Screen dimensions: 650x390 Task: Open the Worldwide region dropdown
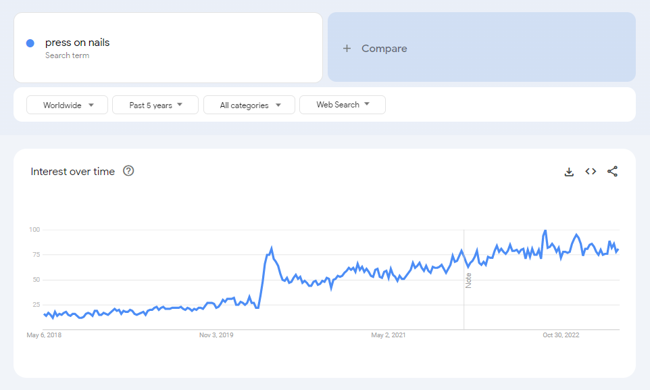[x=67, y=105]
